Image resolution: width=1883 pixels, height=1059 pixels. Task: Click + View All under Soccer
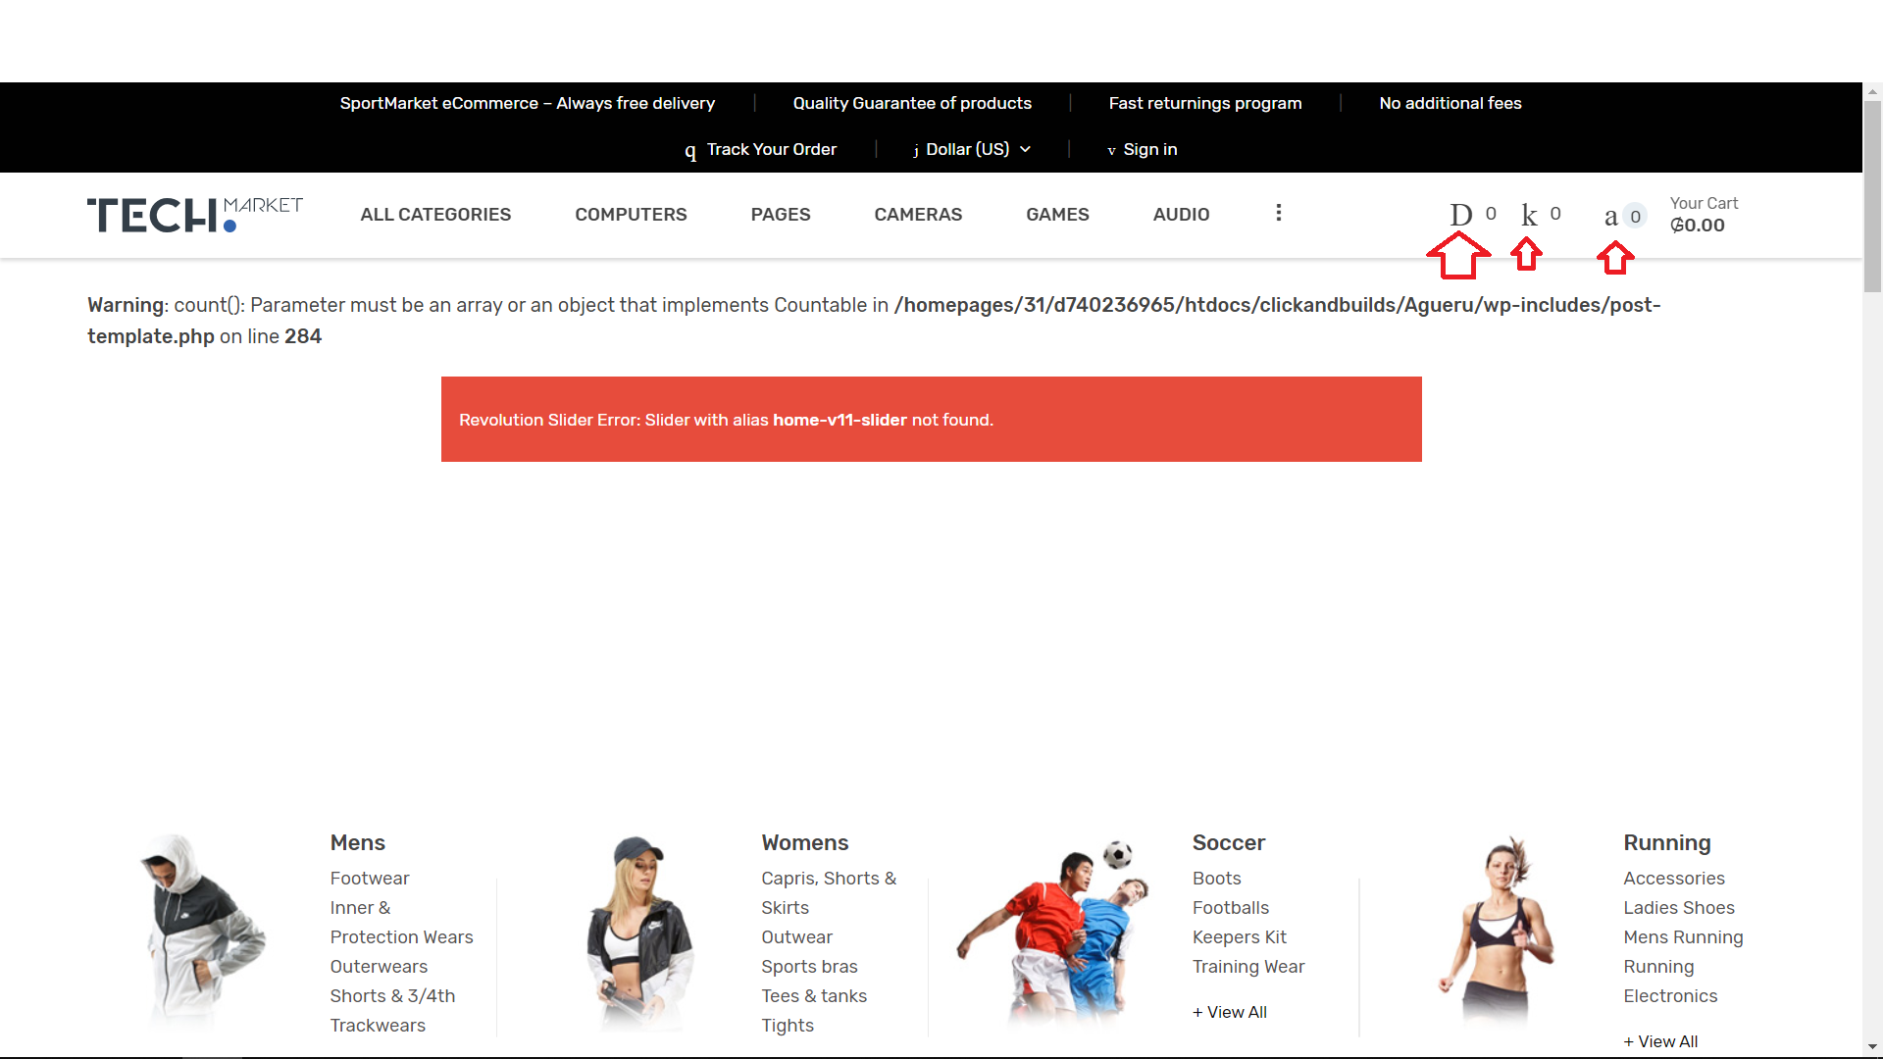pyautogui.click(x=1229, y=1012)
